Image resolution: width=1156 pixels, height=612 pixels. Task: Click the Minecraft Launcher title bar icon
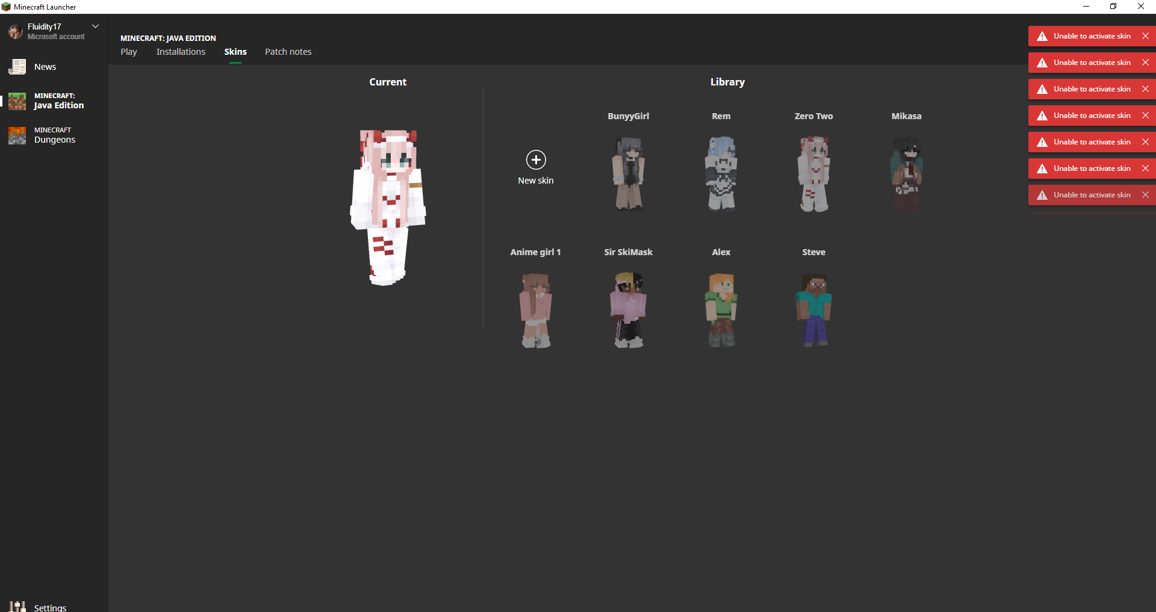[6, 7]
